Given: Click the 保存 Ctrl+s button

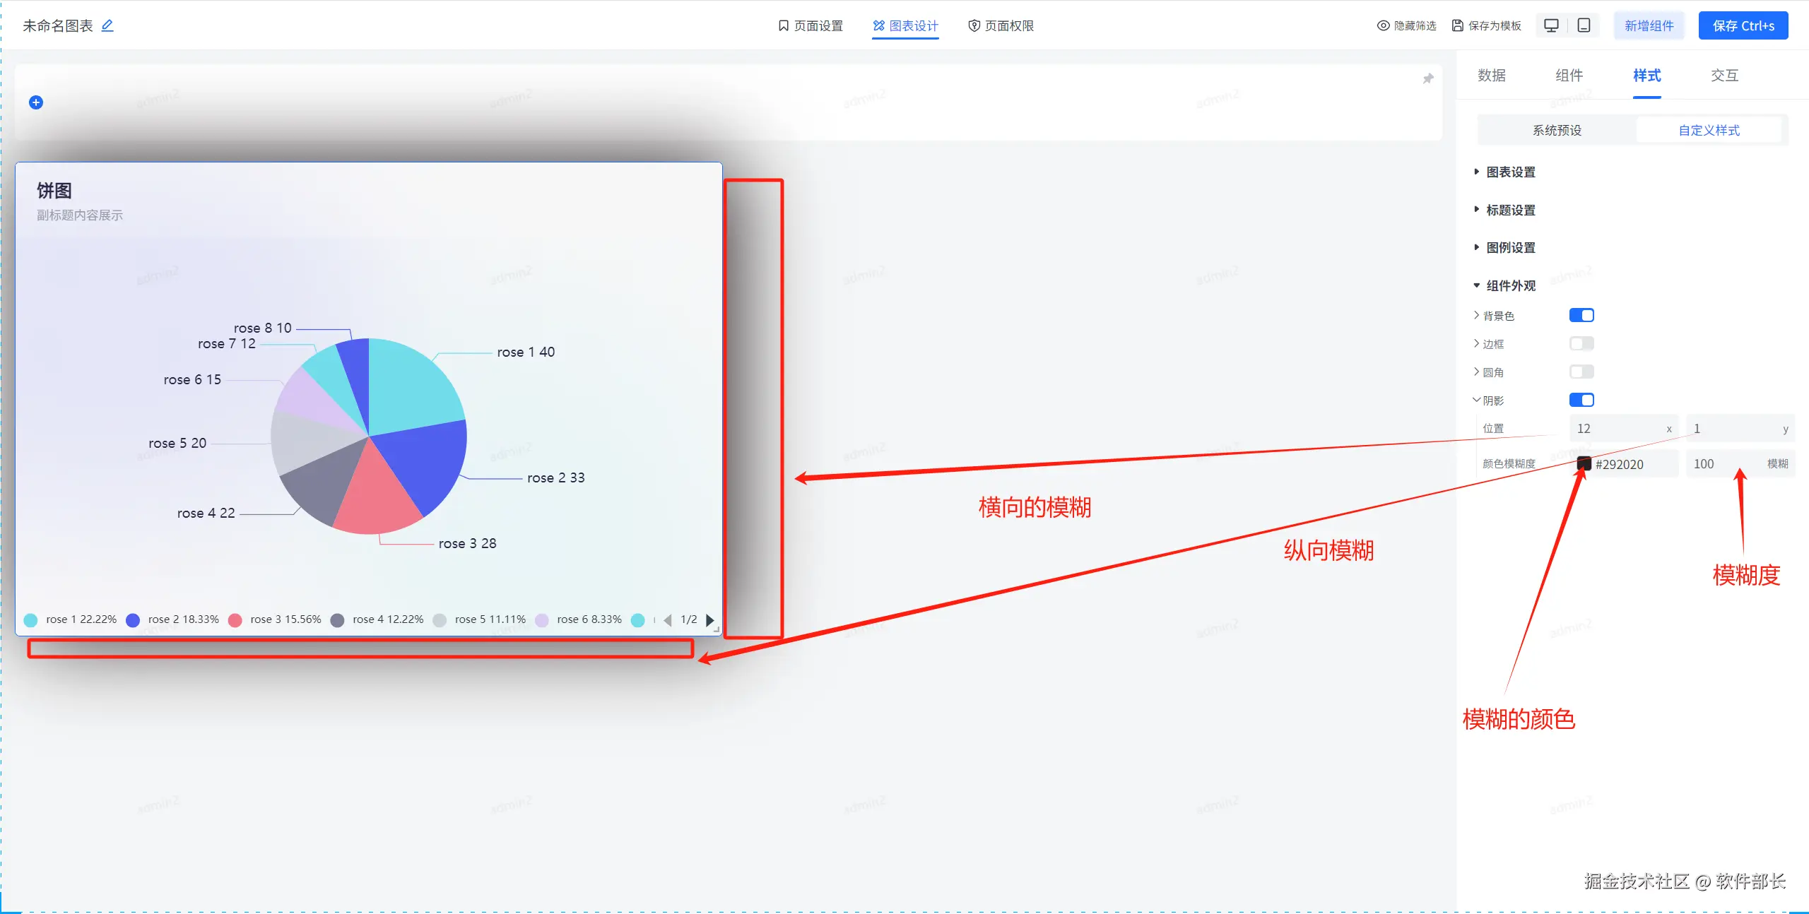Looking at the screenshot, I should (1743, 25).
